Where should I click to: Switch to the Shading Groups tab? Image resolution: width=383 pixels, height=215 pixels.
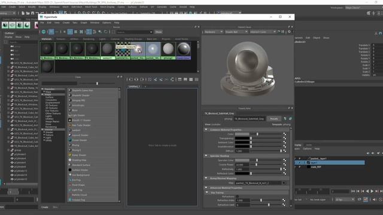(x=133, y=39)
